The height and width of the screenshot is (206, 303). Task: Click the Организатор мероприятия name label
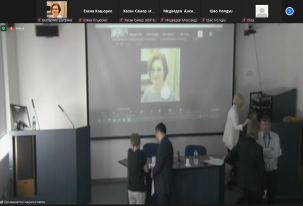[x=24, y=202]
